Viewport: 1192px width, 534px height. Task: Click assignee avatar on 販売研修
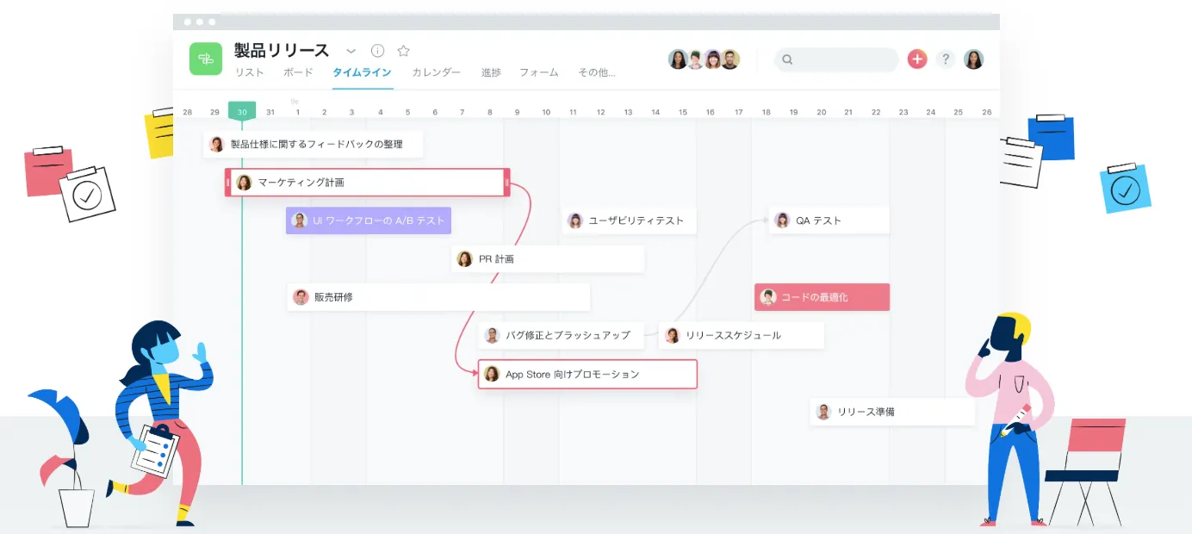301,297
